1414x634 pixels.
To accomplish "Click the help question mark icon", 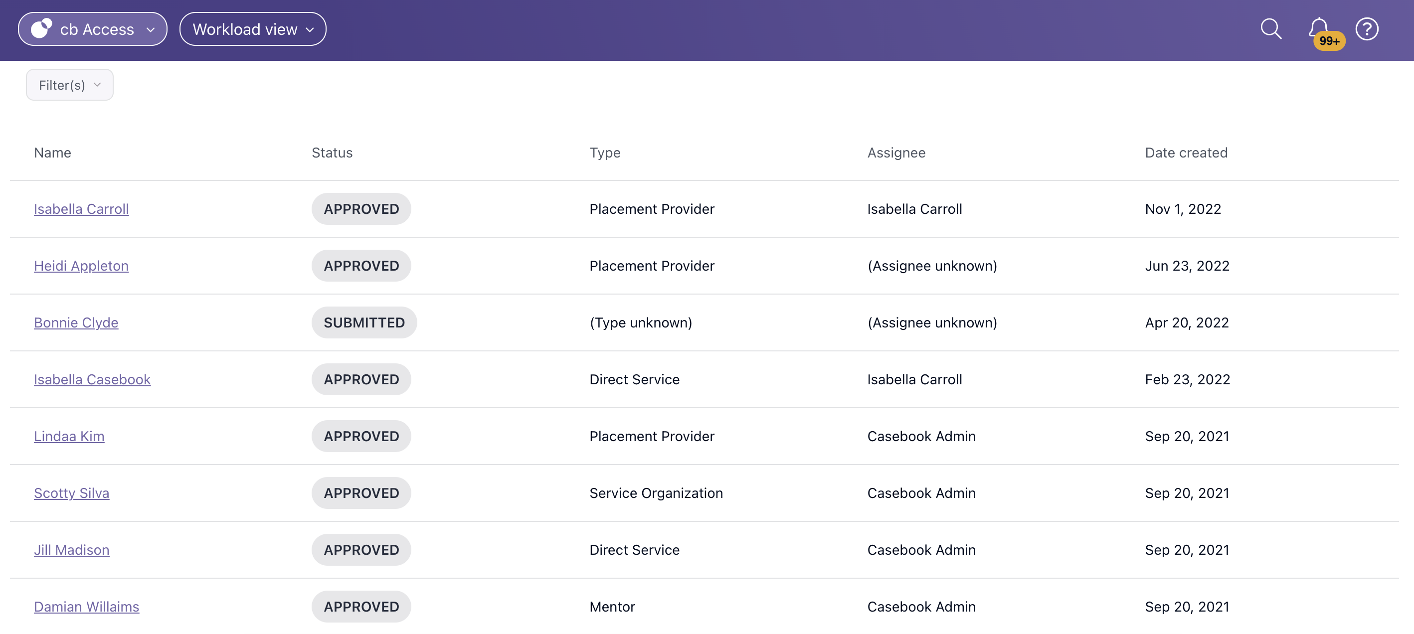I will pyautogui.click(x=1367, y=29).
